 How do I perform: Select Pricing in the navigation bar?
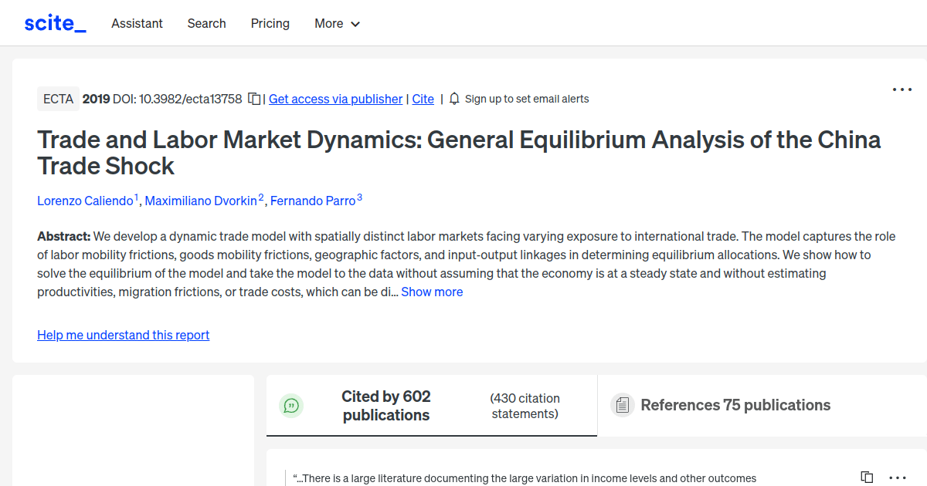pos(270,23)
